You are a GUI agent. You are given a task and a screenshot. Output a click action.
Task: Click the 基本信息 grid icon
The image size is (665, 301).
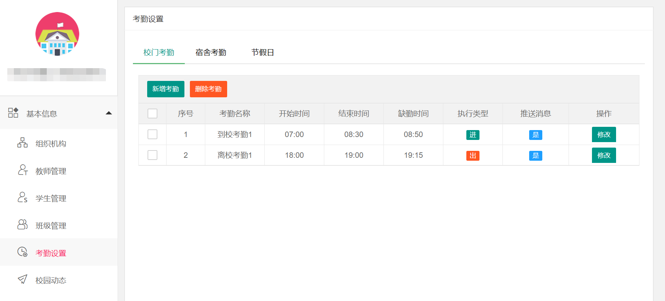pyautogui.click(x=13, y=113)
